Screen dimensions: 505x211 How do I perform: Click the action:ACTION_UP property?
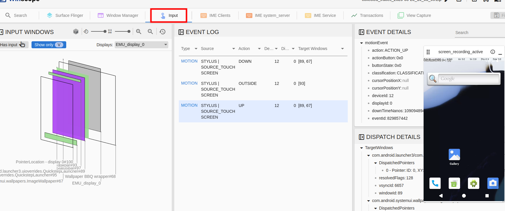click(x=390, y=50)
